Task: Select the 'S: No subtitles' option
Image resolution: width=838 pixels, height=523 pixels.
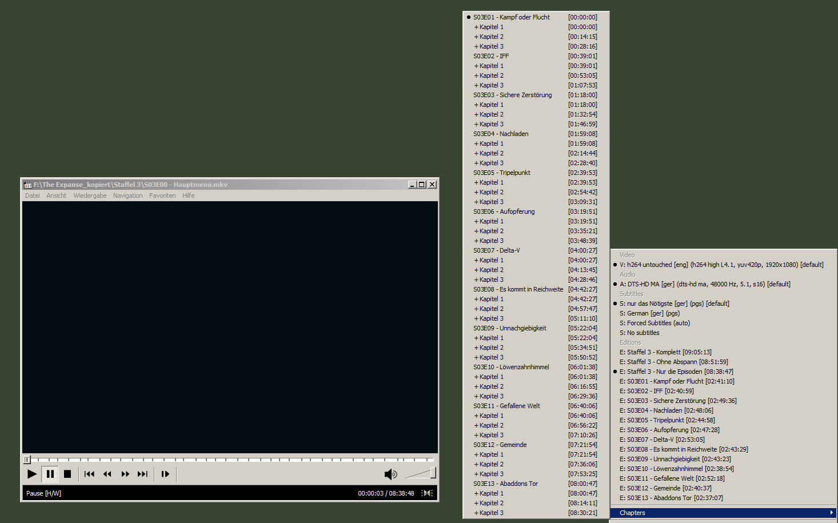Action: [640, 332]
